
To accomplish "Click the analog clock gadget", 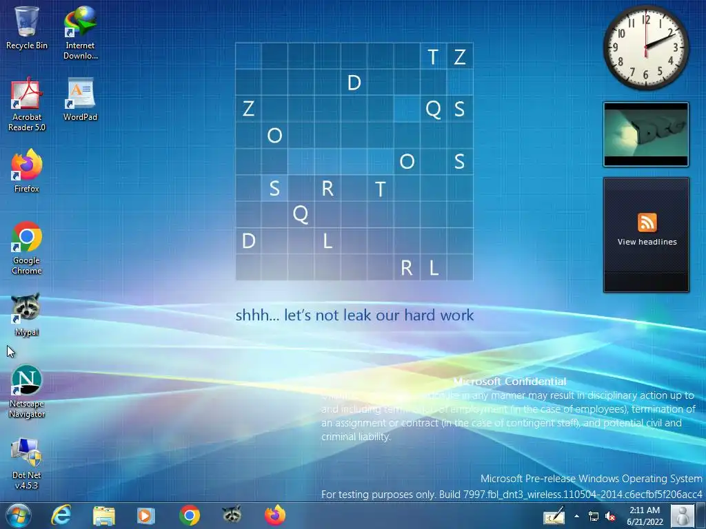I will pyautogui.click(x=645, y=48).
